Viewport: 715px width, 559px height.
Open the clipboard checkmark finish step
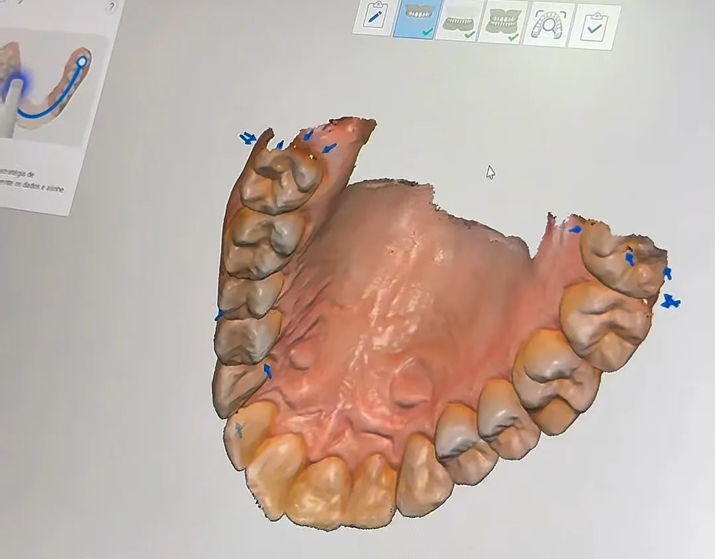pyautogui.click(x=595, y=27)
